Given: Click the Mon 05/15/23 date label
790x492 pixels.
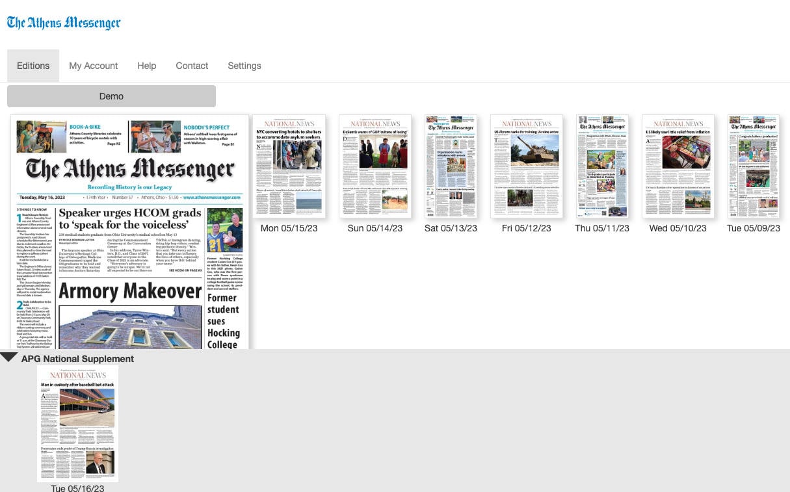Looking at the screenshot, I should [x=289, y=228].
